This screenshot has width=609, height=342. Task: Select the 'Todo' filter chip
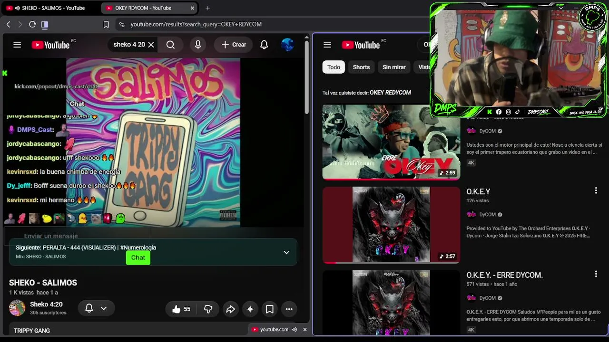(334, 67)
